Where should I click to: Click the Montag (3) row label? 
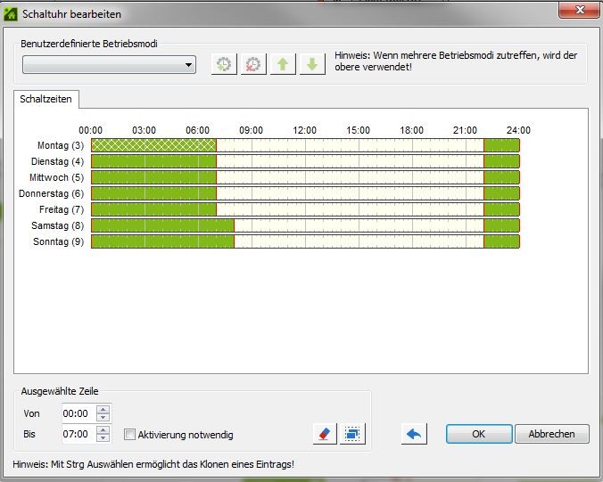point(61,145)
